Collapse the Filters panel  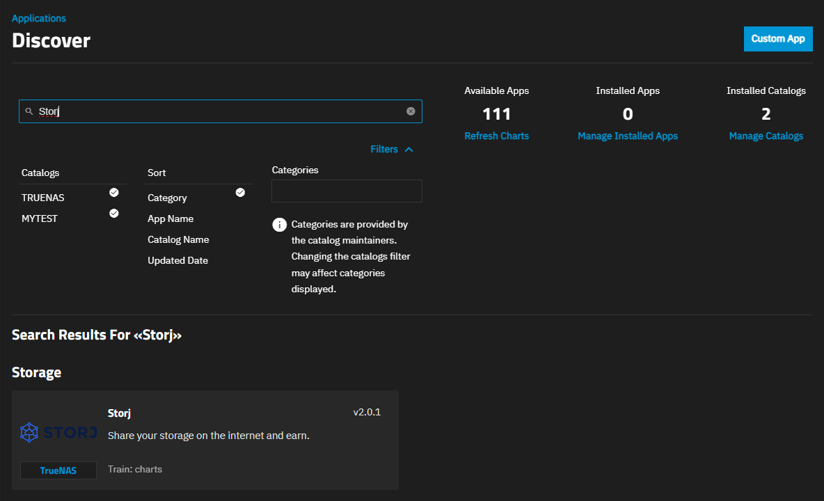pyautogui.click(x=392, y=149)
